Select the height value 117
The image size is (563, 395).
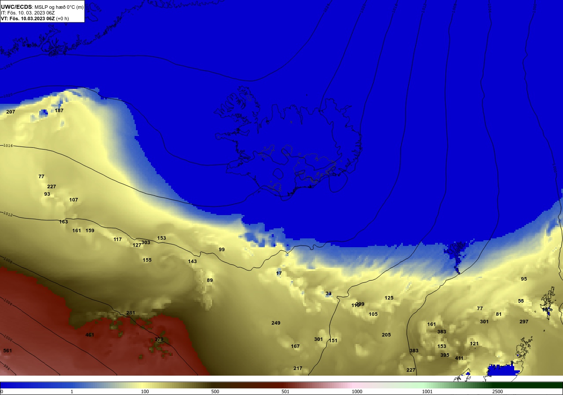coord(117,239)
